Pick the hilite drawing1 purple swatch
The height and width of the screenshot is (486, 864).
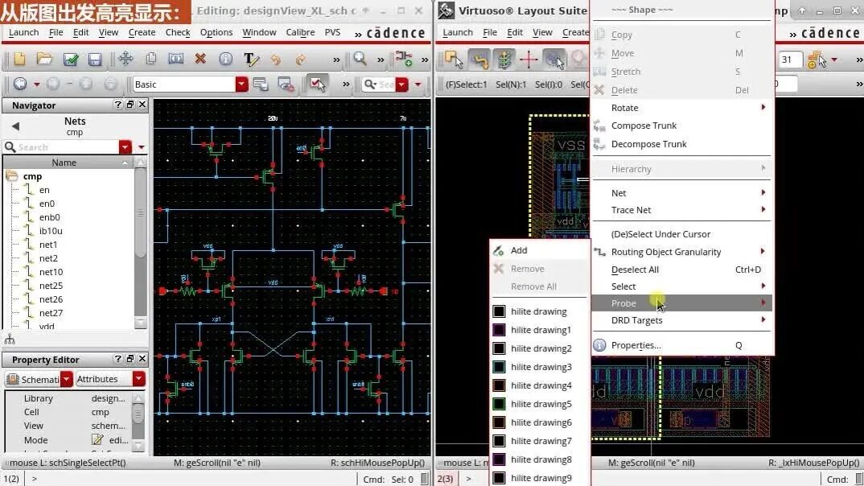499,330
